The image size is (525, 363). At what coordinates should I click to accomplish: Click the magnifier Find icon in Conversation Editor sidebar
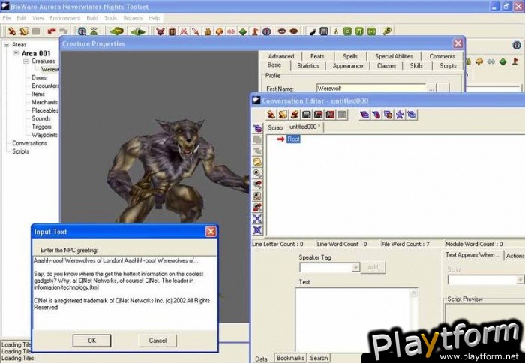257,173
